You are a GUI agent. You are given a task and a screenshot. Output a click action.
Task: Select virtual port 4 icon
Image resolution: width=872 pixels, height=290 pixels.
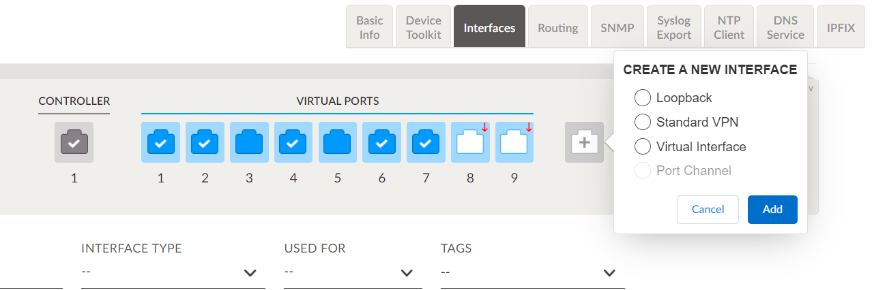click(293, 142)
